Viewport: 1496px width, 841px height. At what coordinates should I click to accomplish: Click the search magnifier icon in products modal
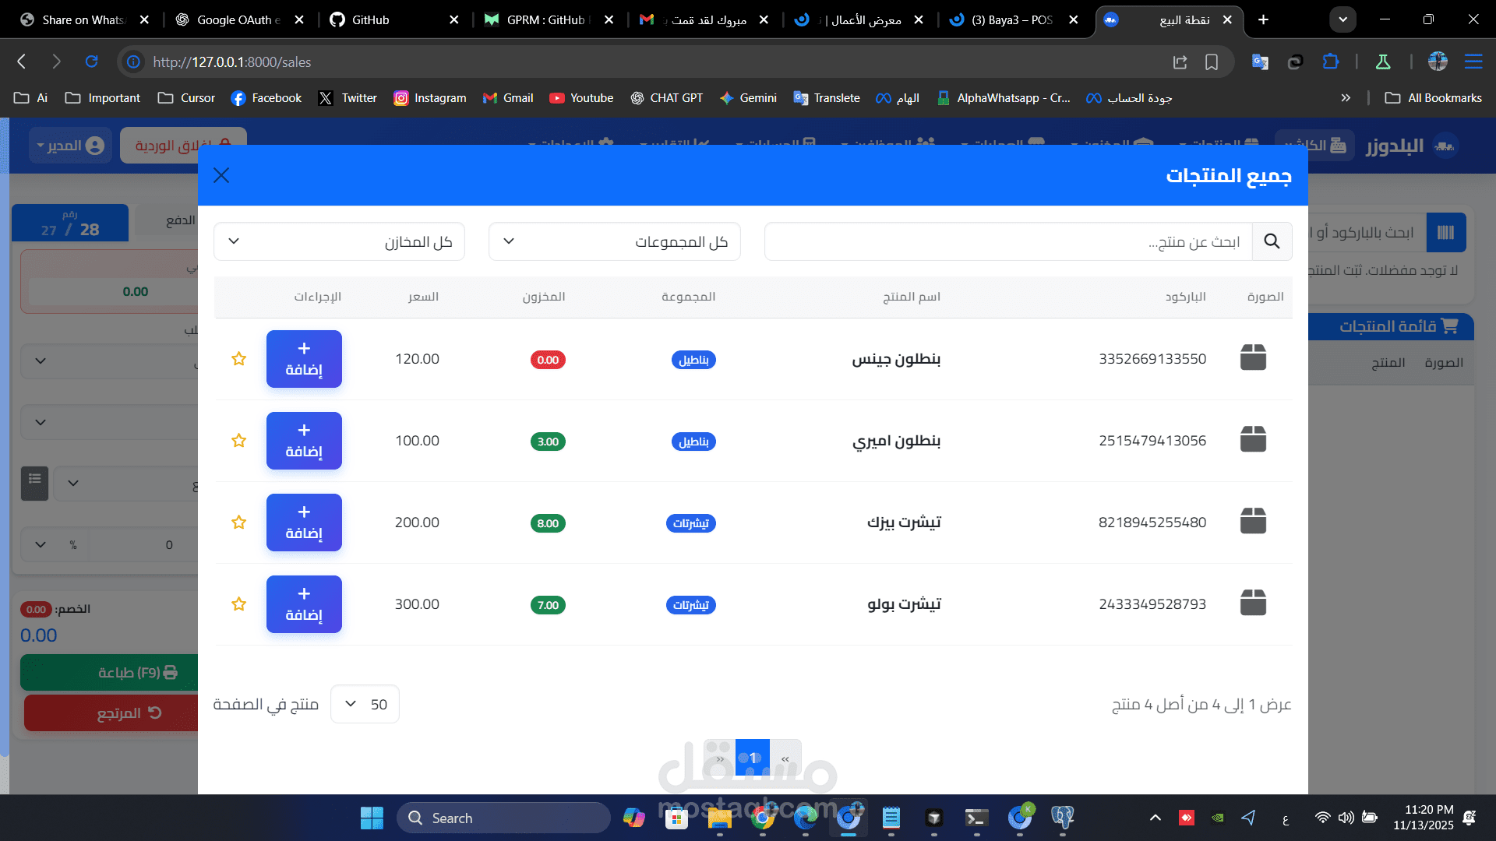coord(1272,241)
